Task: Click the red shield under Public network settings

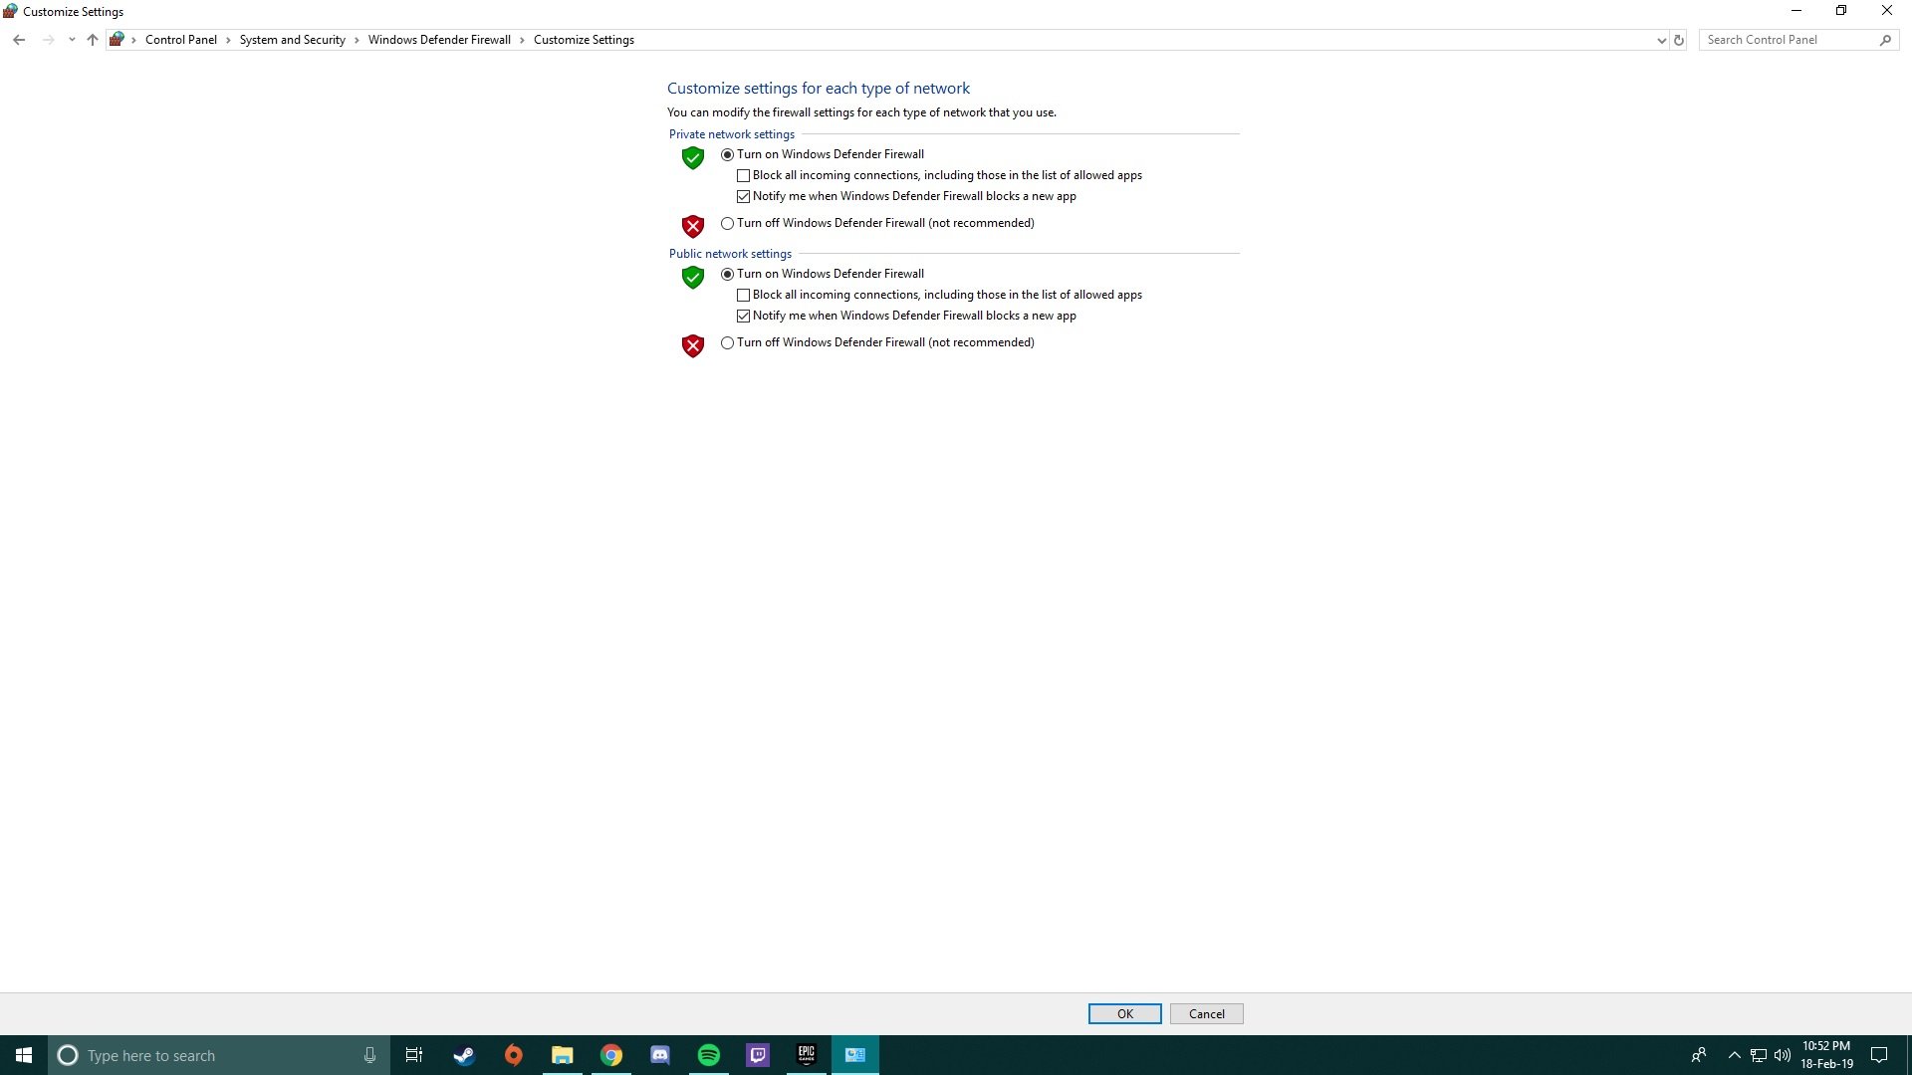Action: click(693, 345)
